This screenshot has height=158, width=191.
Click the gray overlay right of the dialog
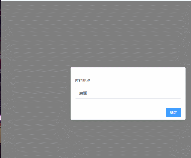(x=188, y=93)
